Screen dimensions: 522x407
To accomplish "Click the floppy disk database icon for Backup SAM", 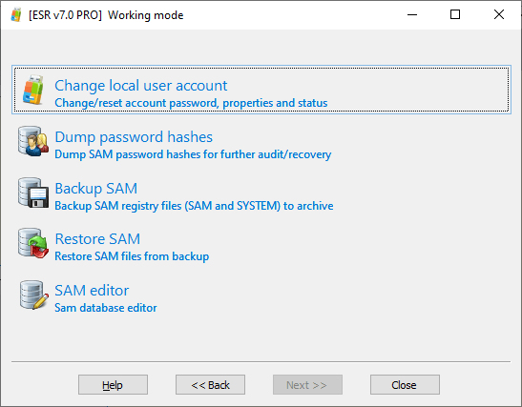I will [33, 193].
